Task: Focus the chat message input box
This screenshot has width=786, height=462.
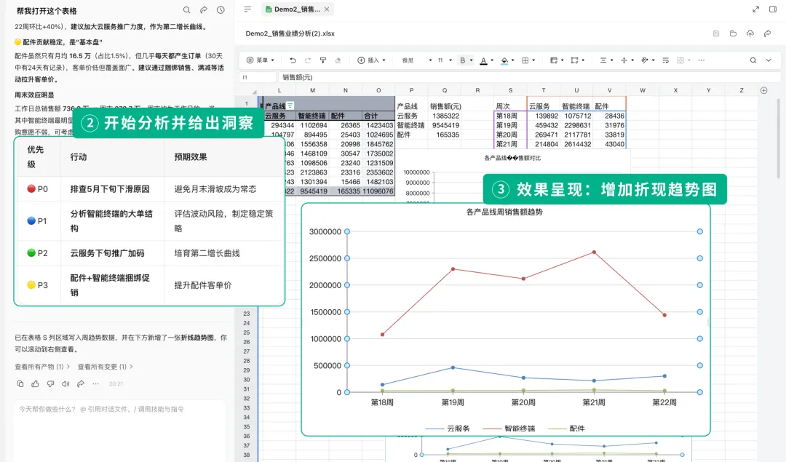Action: (120, 430)
